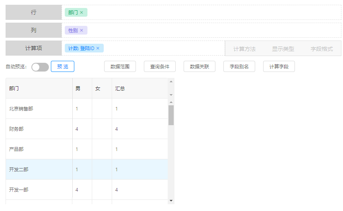The width and height of the screenshot is (343, 211).
Task: Click the table header scroll-down arrow
Action: (171, 95)
